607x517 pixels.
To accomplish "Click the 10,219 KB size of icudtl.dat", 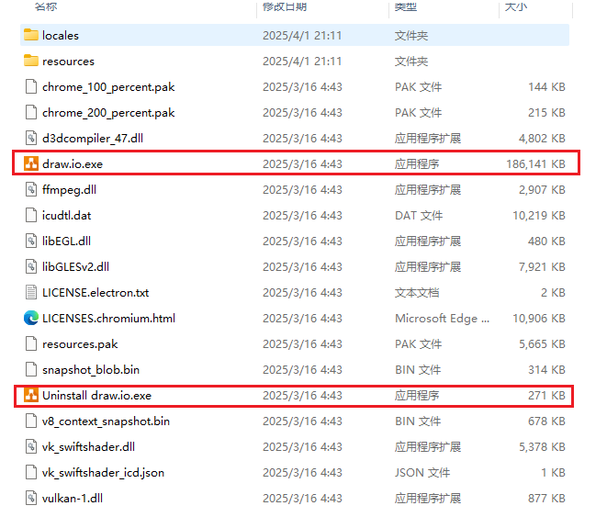I will (x=539, y=215).
